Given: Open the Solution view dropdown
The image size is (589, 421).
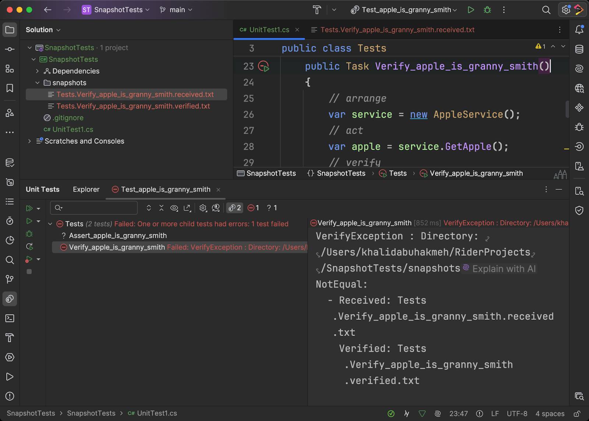Looking at the screenshot, I should coord(43,30).
